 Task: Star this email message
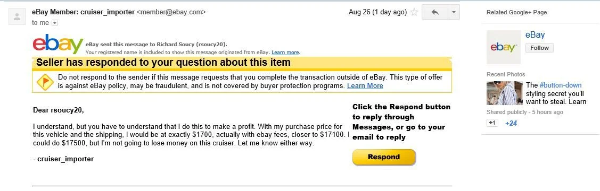[414, 12]
